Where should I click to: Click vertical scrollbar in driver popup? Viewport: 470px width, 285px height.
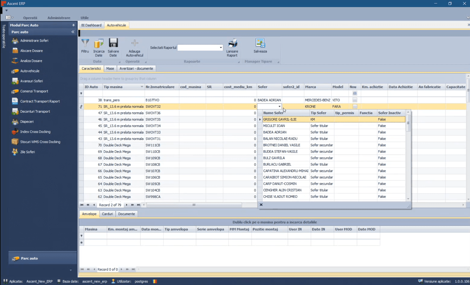point(408,123)
